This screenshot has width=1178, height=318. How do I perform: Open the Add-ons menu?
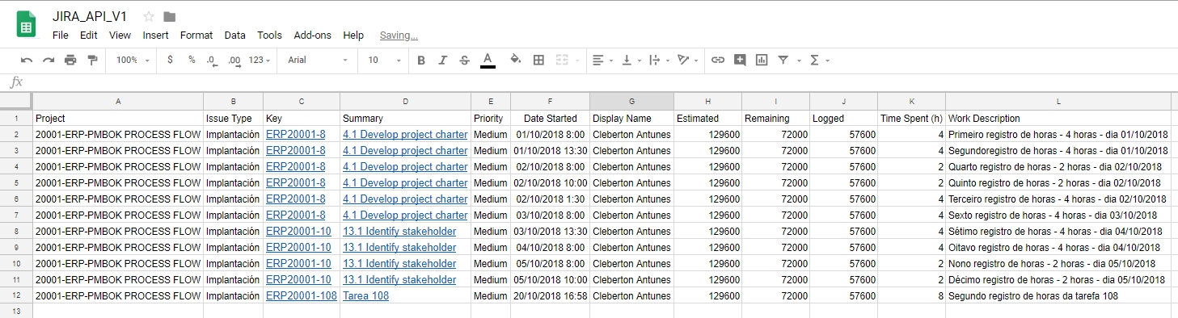[313, 36]
